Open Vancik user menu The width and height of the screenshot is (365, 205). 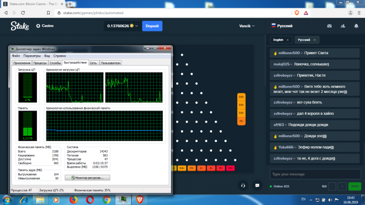click(247, 26)
